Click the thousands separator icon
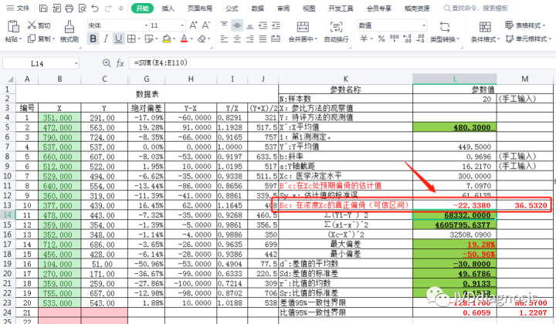This screenshot has height=324, width=556. point(395,39)
